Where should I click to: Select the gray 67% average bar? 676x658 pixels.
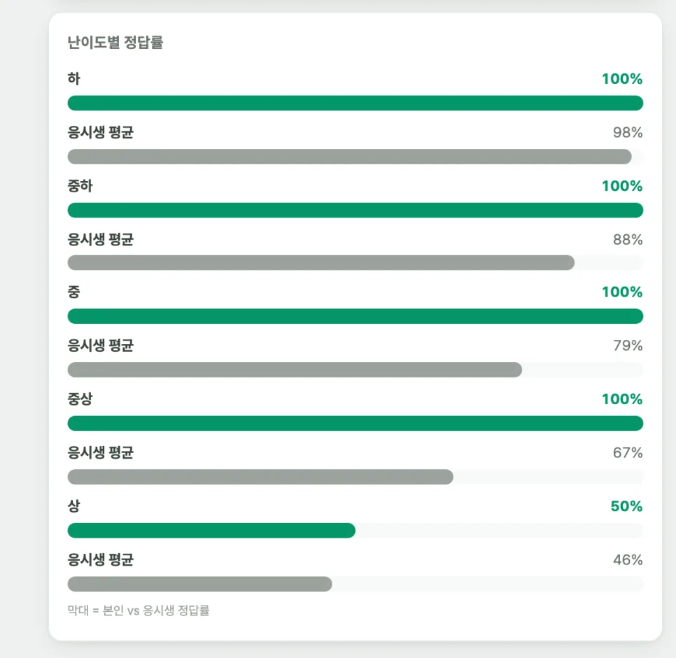[260, 477]
